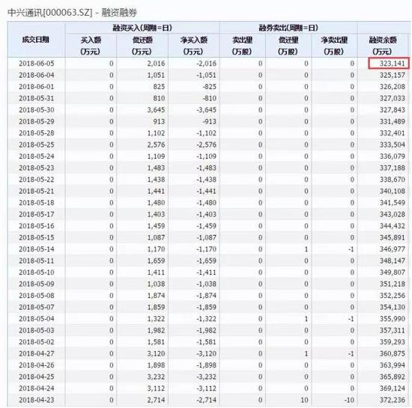Select the date cell 2018-05-18
The height and width of the screenshot is (408, 412).
36,203
